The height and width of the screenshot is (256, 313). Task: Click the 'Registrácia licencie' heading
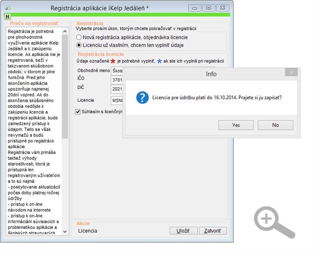click(101, 54)
